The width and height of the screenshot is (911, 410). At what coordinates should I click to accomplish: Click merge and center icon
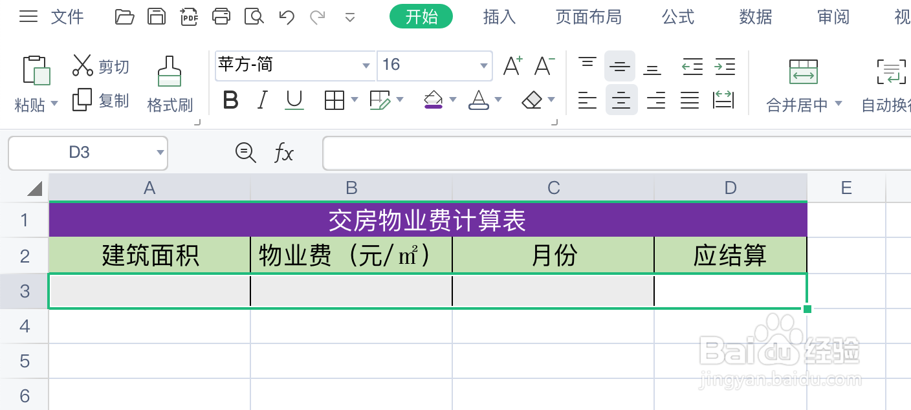(804, 72)
